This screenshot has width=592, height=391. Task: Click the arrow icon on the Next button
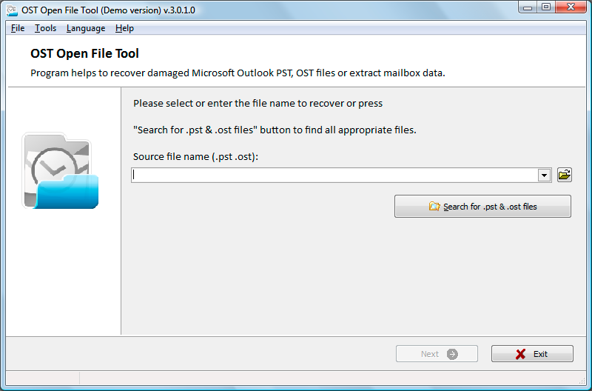pyautogui.click(x=452, y=354)
